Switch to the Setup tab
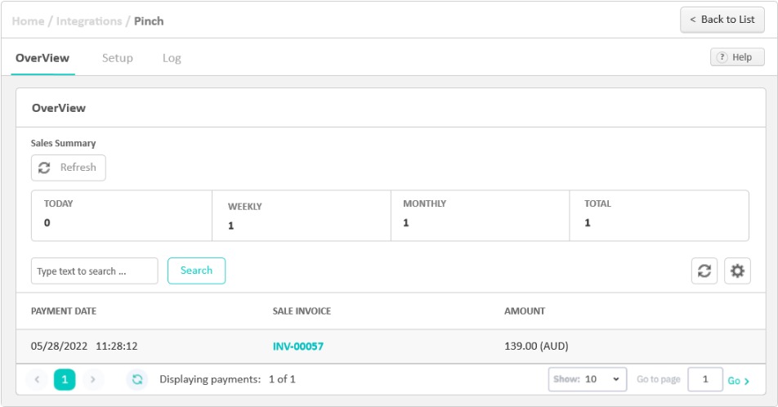Viewport: 778px width, 407px height. (117, 58)
